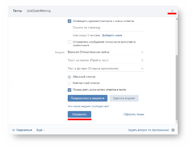Image resolution: width=193 pixels, height=150 pixels.
Task: Toggle 'Показывать количество ответов в тесте'
Action: (69, 90)
